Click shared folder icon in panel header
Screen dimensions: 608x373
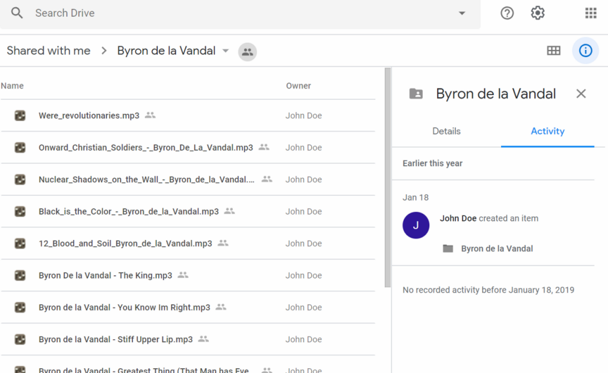[416, 93]
